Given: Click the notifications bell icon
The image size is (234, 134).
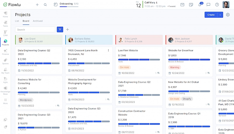Looking at the screenshot, I should click(200, 5).
